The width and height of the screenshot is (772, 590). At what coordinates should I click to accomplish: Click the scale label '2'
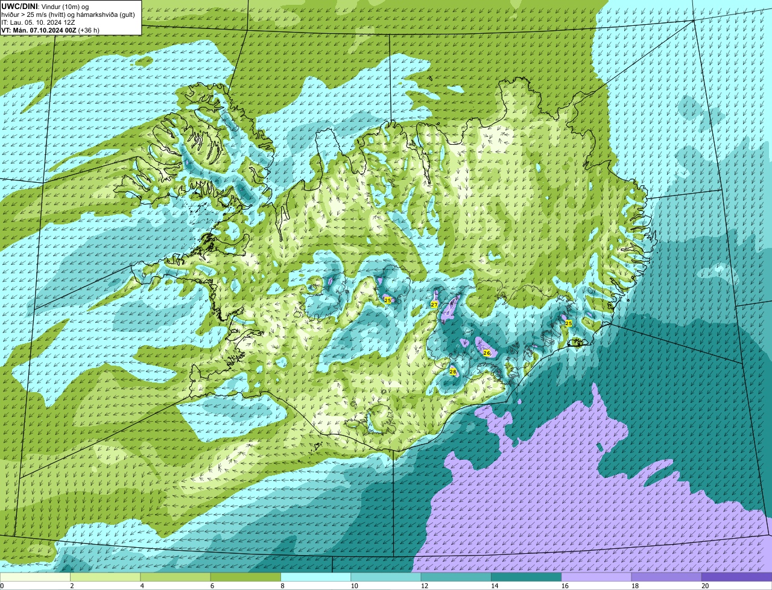point(72,585)
